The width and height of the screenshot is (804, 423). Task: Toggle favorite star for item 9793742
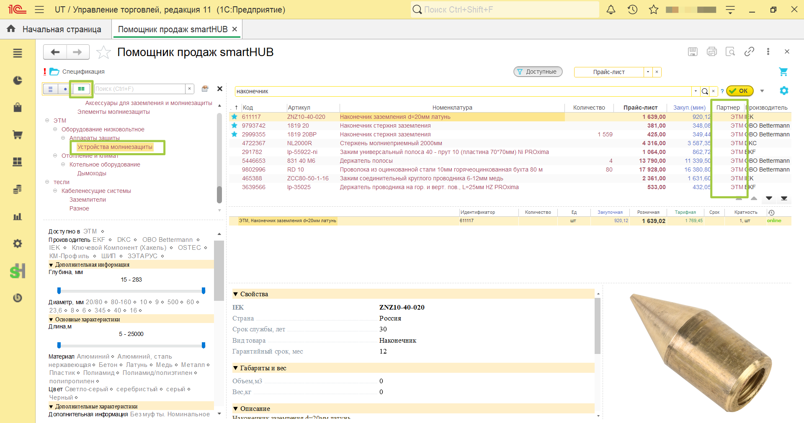(234, 126)
